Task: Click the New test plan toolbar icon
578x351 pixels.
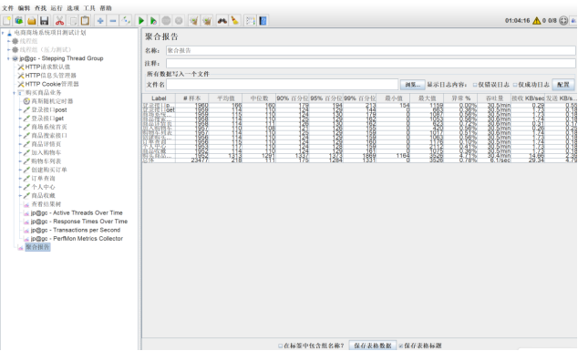Action: [x=6, y=21]
